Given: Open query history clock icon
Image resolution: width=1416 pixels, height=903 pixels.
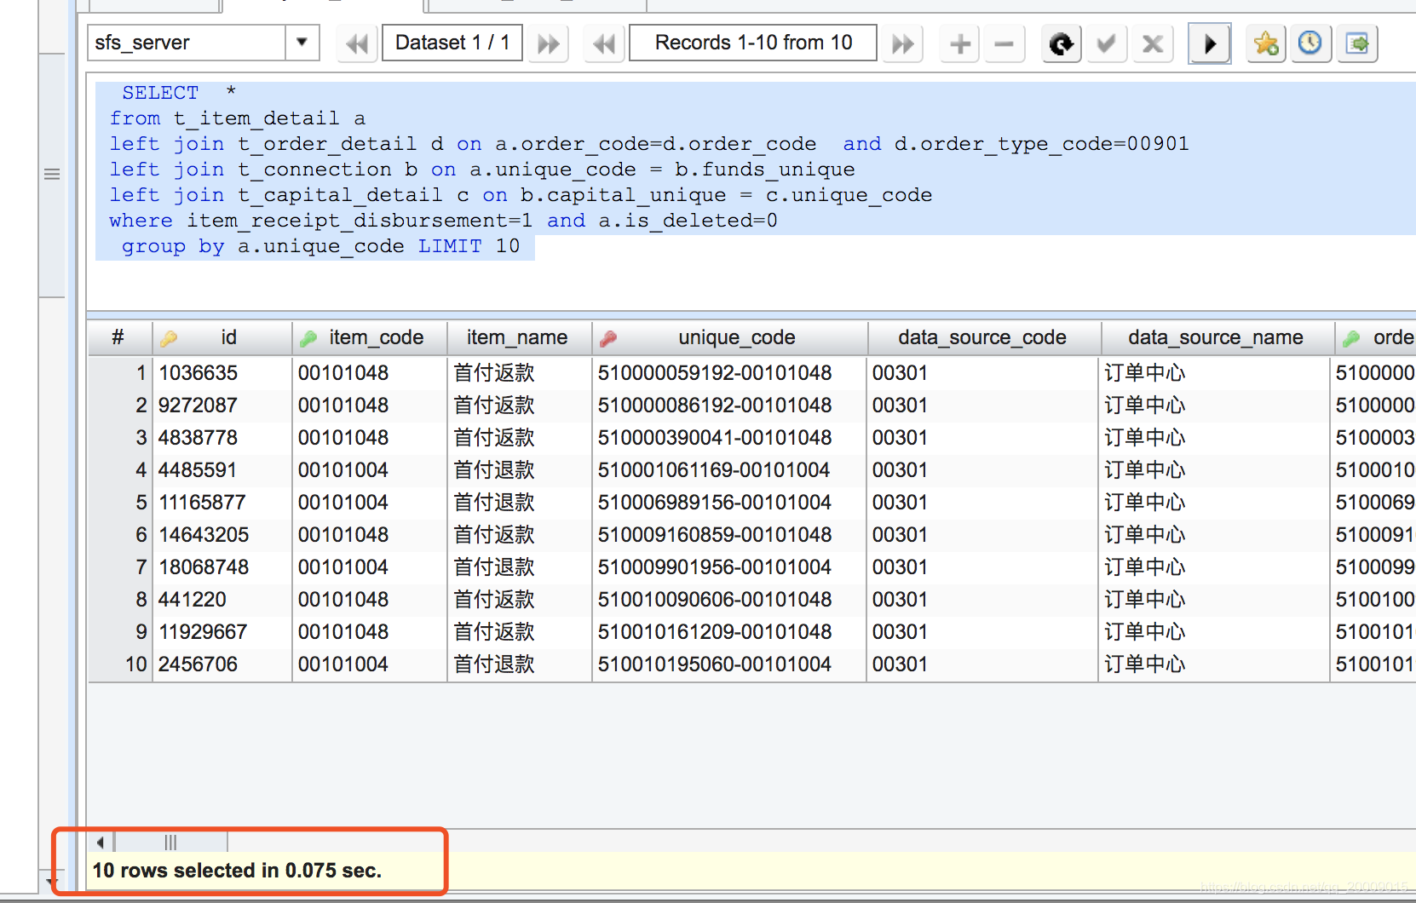Looking at the screenshot, I should 1310,43.
